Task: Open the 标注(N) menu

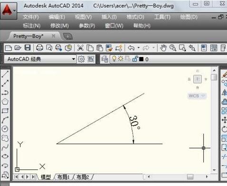Action: [31, 26]
